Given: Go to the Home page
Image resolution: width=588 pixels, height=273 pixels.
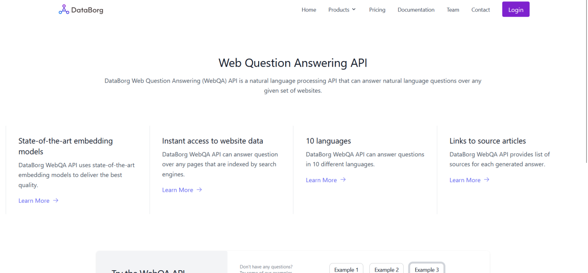Looking at the screenshot, I should click(x=309, y=10).
